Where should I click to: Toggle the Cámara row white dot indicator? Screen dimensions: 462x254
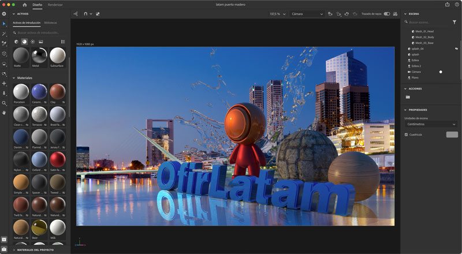pos(441,72)
